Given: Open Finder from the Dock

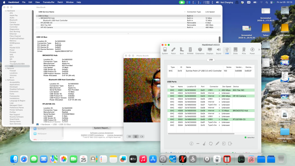Looking at the screenshot, I should click(14, 159).
